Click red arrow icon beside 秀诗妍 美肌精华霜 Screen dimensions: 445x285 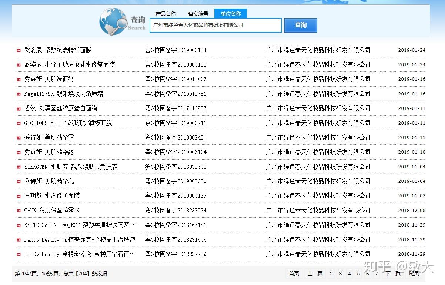point(19,138)
